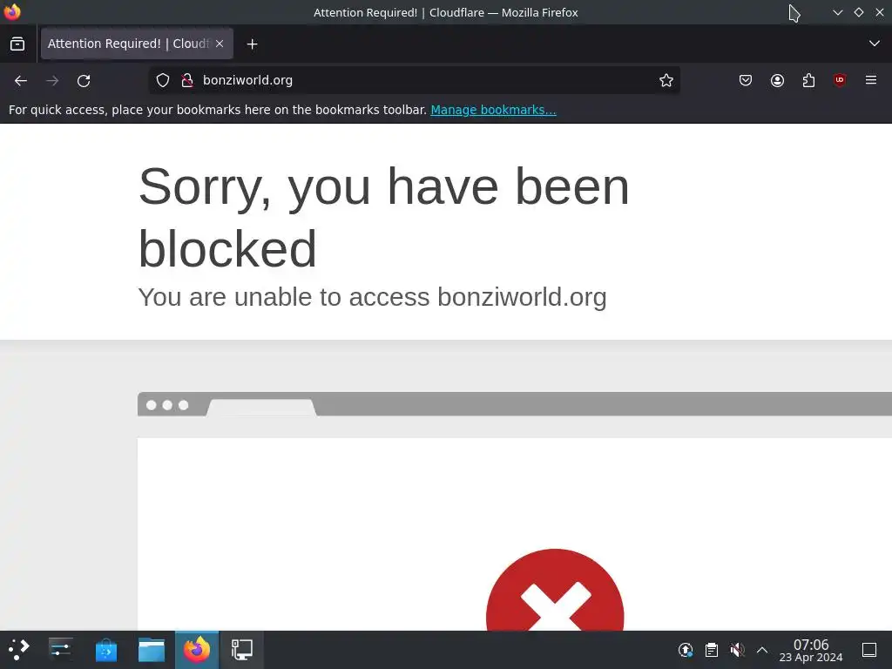892x669 pixels.
Task: Switch to Firefox taskbar entry
Action: point(197,650)
